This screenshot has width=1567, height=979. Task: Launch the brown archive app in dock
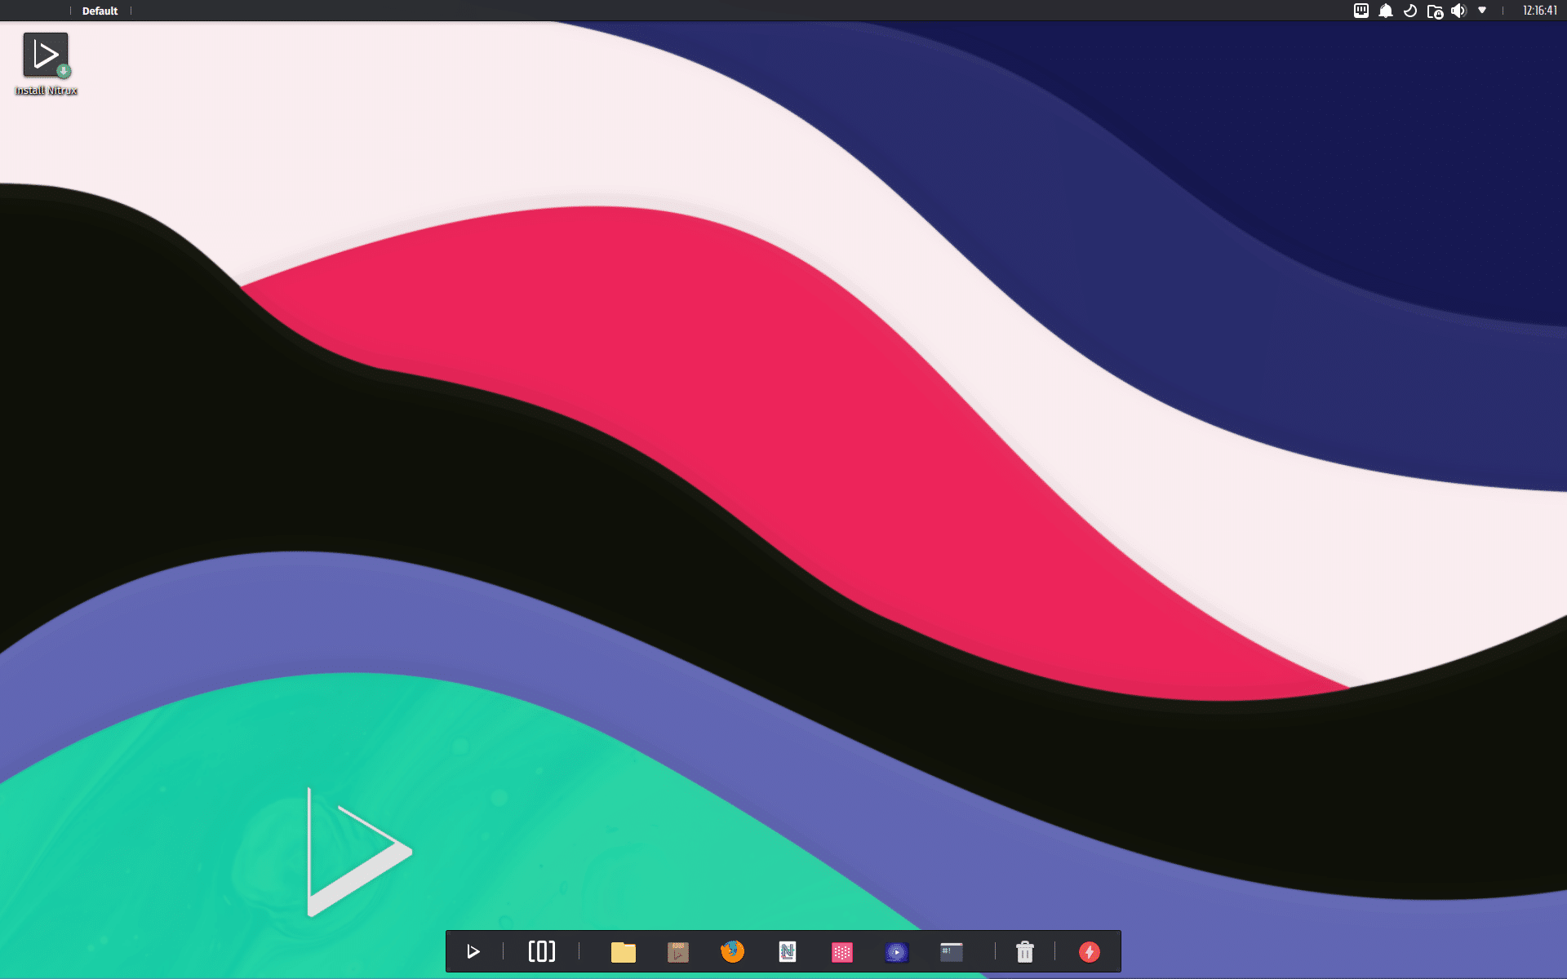pyautogui.click(x=677, y=952)
